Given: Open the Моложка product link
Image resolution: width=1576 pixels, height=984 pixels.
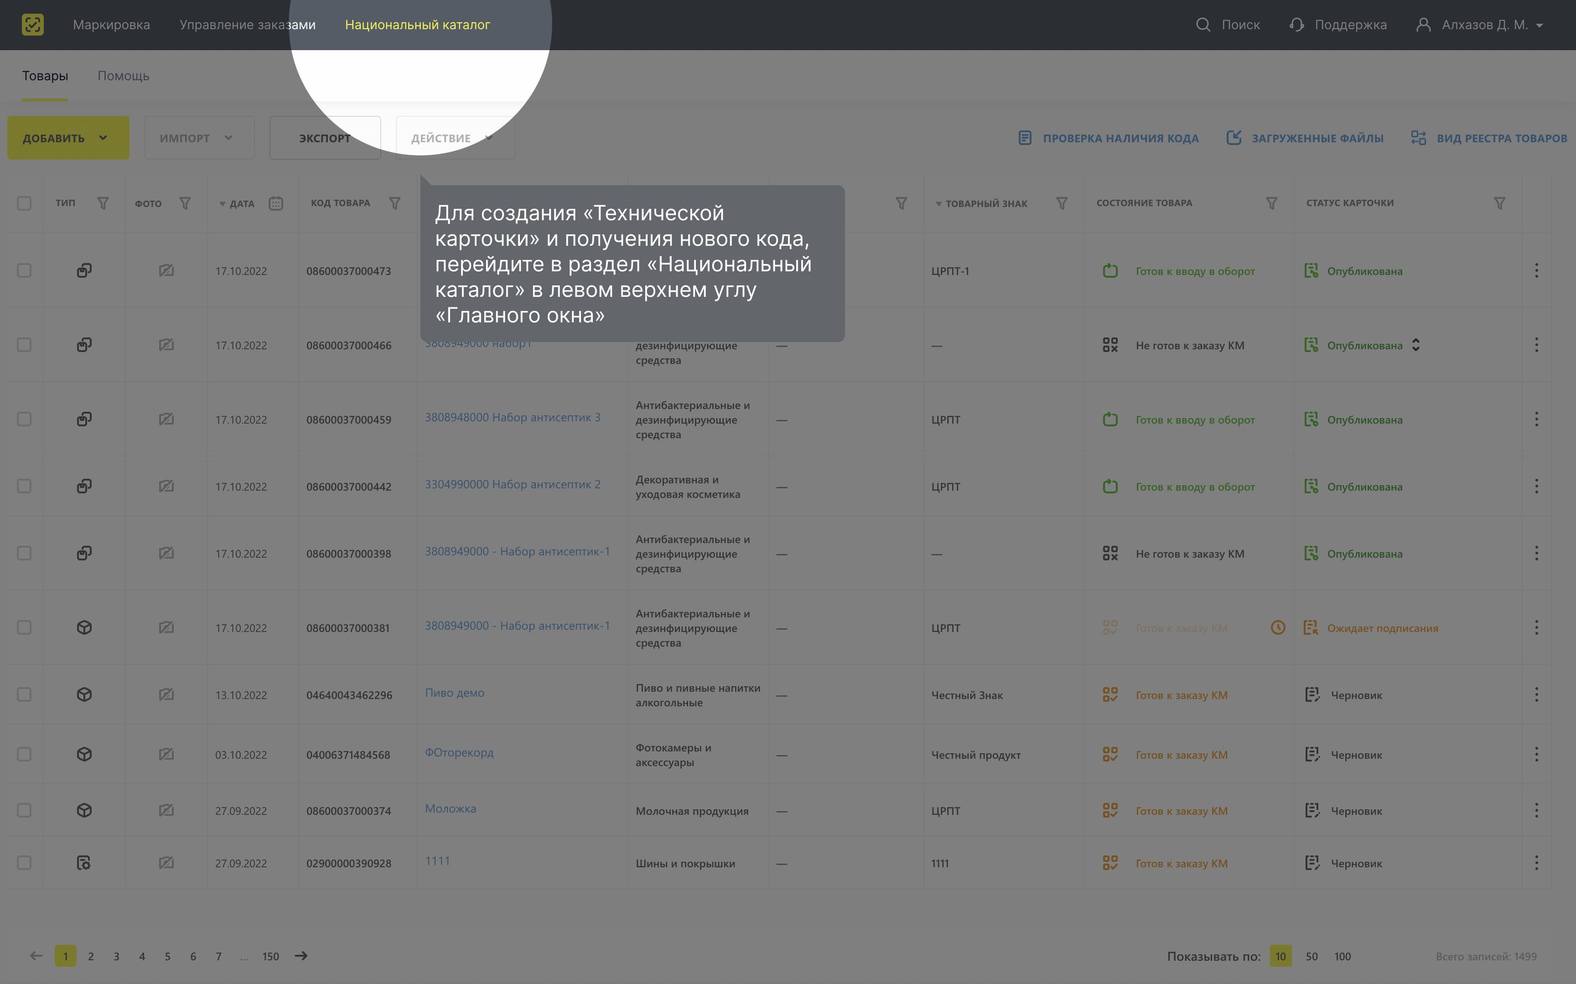Looking at the screenshot, I should coord(450,808).
